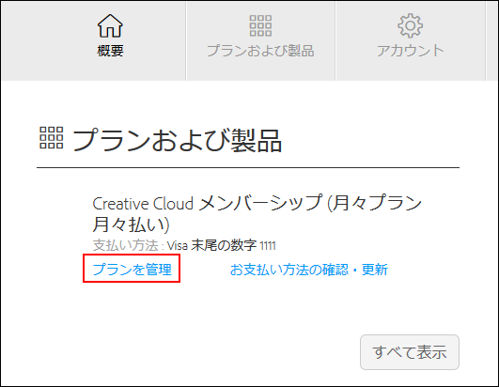
Task: Click the 支払い方法 label text
Action: 125,245
